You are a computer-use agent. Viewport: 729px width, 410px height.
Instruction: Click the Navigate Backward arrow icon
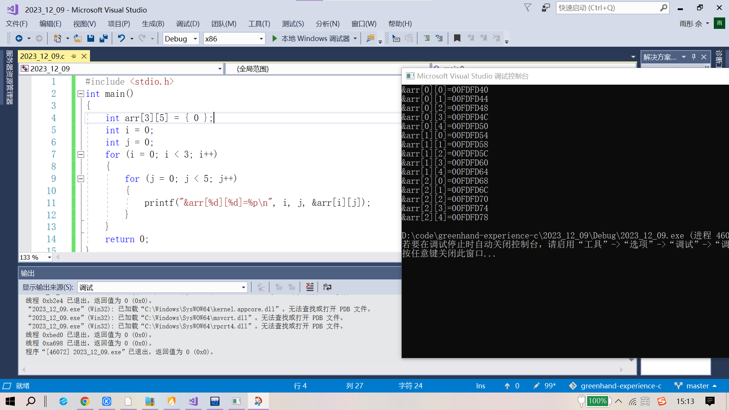click(x=19, y=38)
